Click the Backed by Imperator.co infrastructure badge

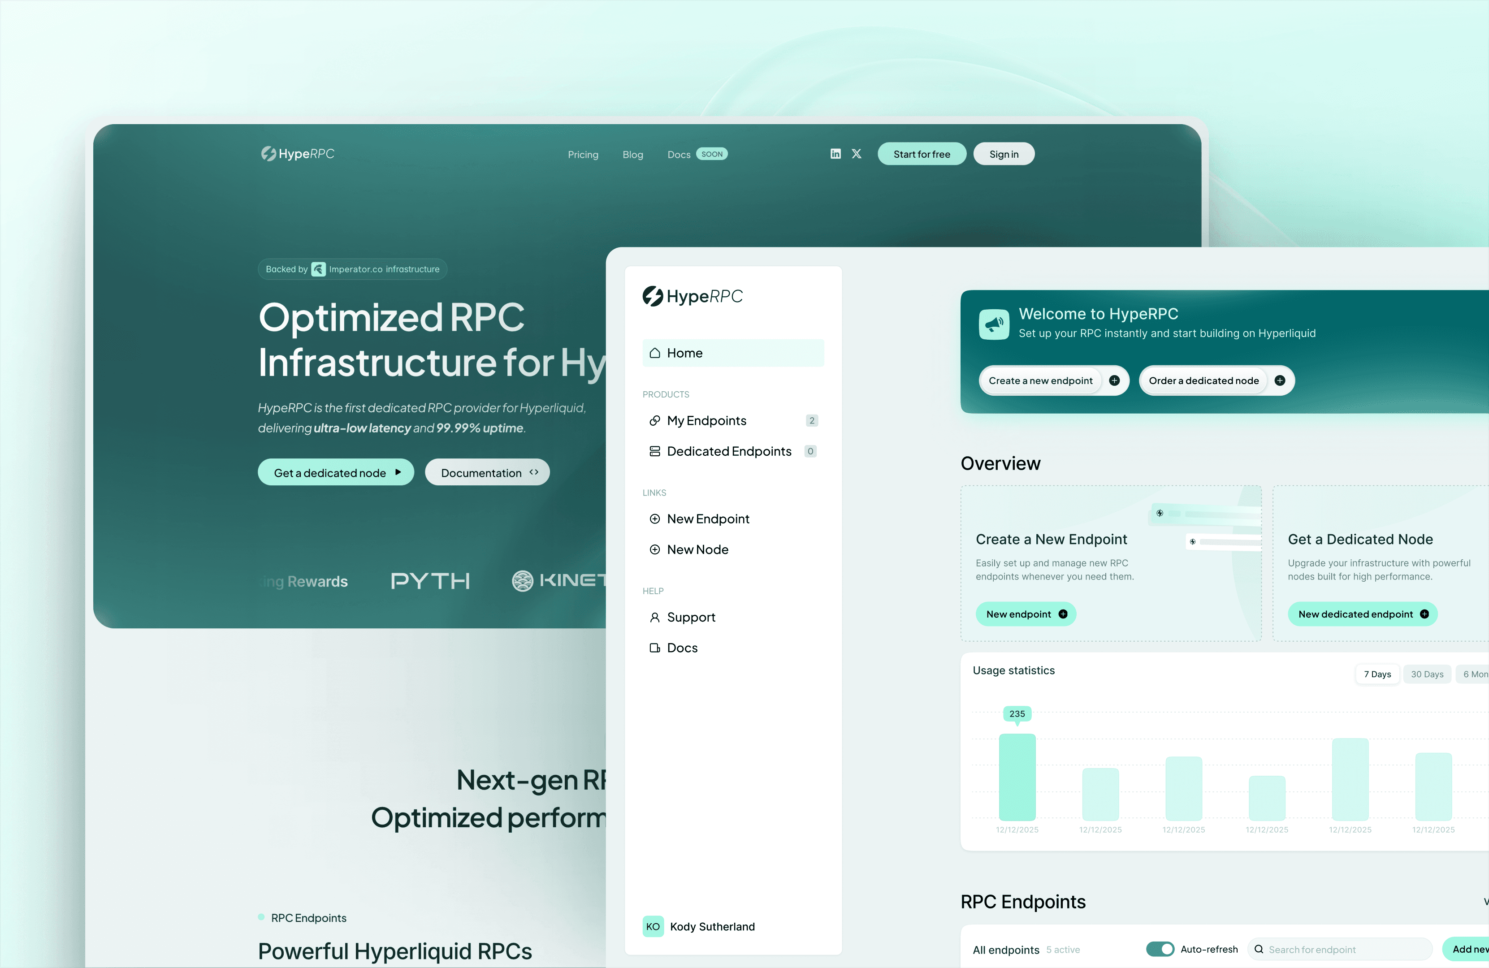tap(352, 269)
